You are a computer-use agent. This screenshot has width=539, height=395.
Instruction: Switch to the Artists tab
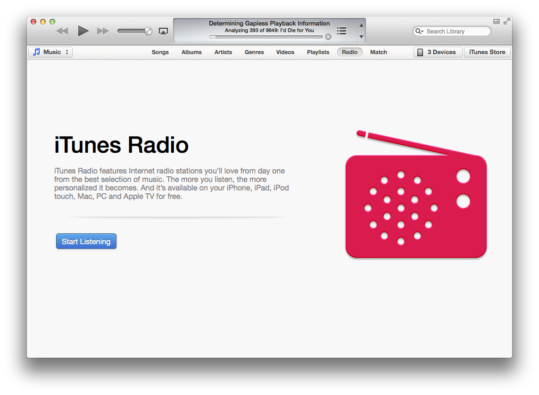(x=223, y=52)
